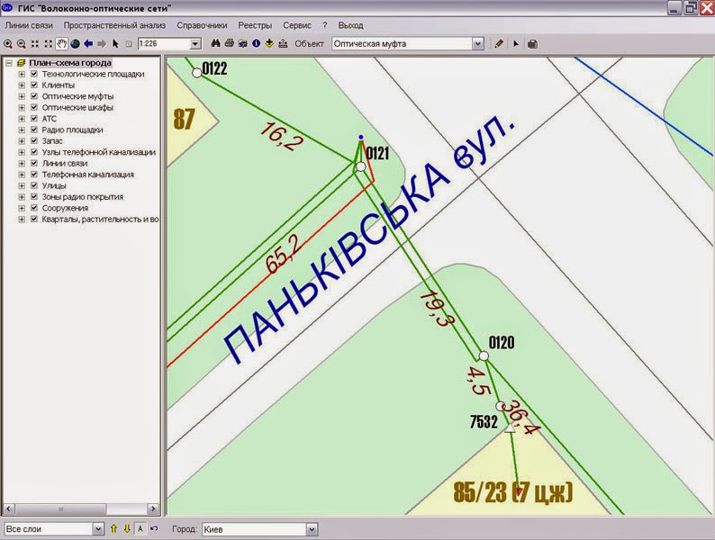Select the black arrow pointer tool
715x540 pixels.
pyautogui.click(x=115, y=44)
